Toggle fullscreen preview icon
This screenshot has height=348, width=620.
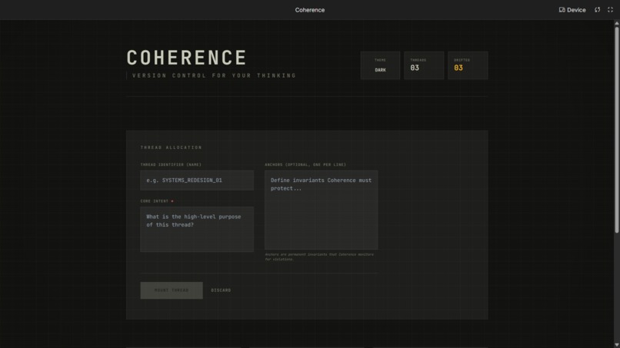(610, 10)
